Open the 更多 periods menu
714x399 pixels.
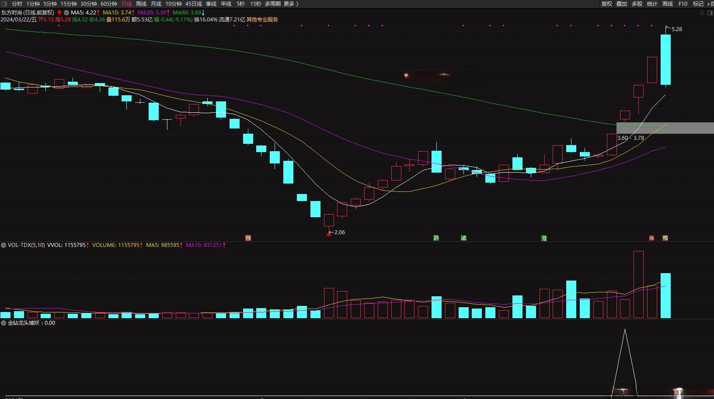[291, 3]
